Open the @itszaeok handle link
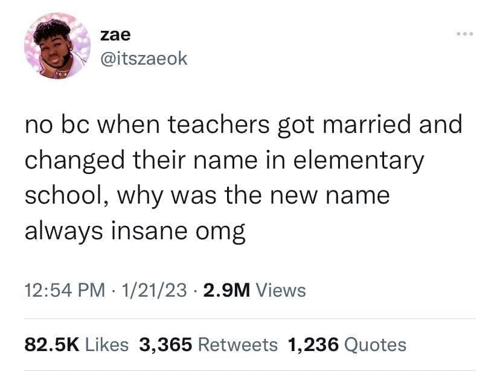 pyautogui.click(x=144, y=59)
